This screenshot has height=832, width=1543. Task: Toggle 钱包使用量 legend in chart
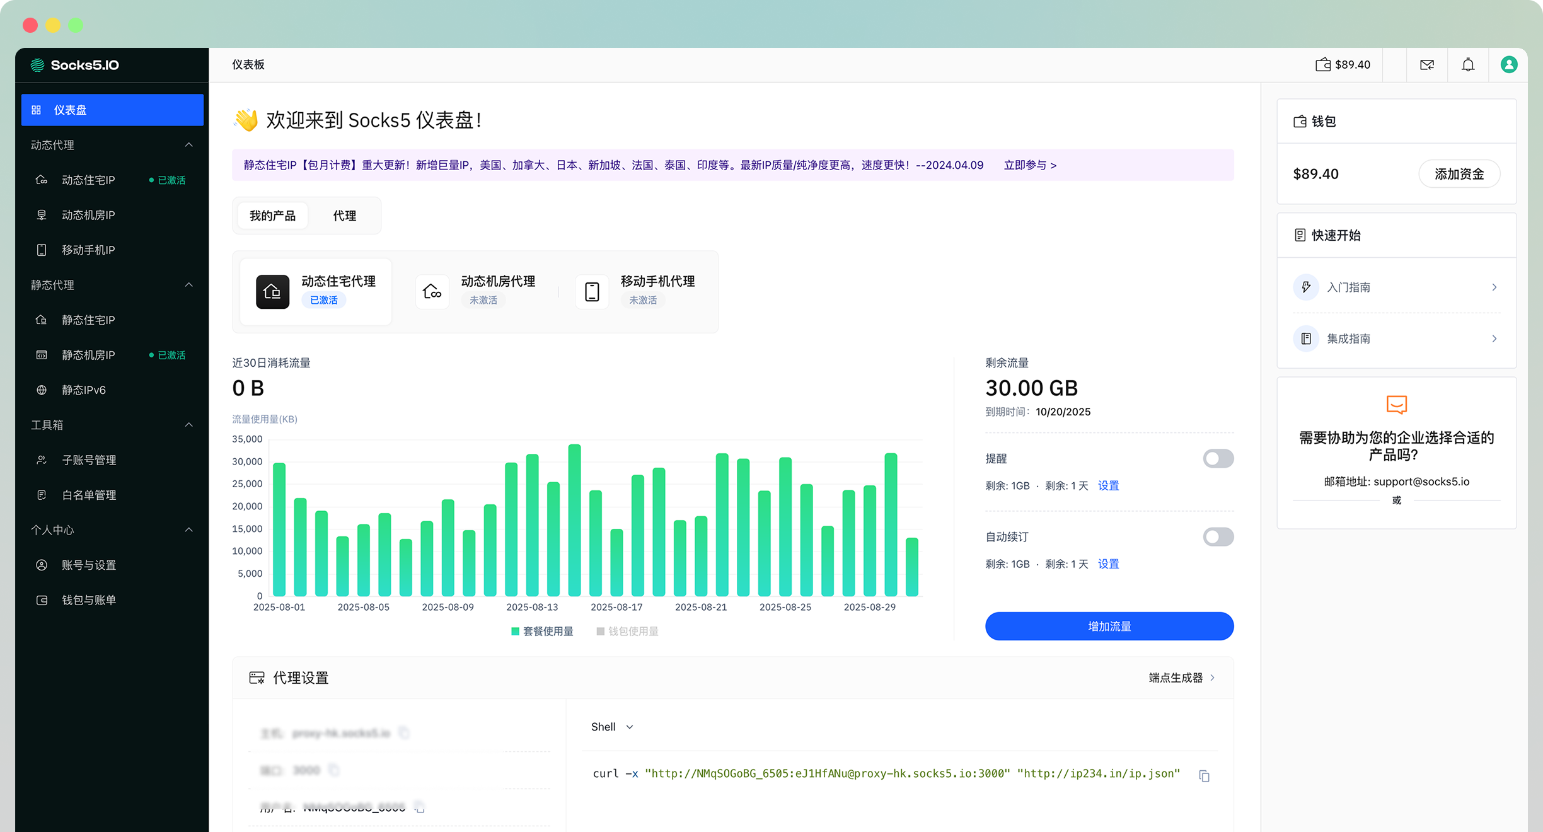point(627,632)
